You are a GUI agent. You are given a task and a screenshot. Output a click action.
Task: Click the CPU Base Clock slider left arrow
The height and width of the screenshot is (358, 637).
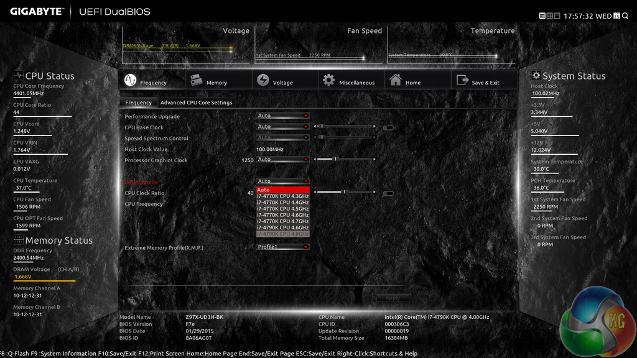(x=315, y=127)
